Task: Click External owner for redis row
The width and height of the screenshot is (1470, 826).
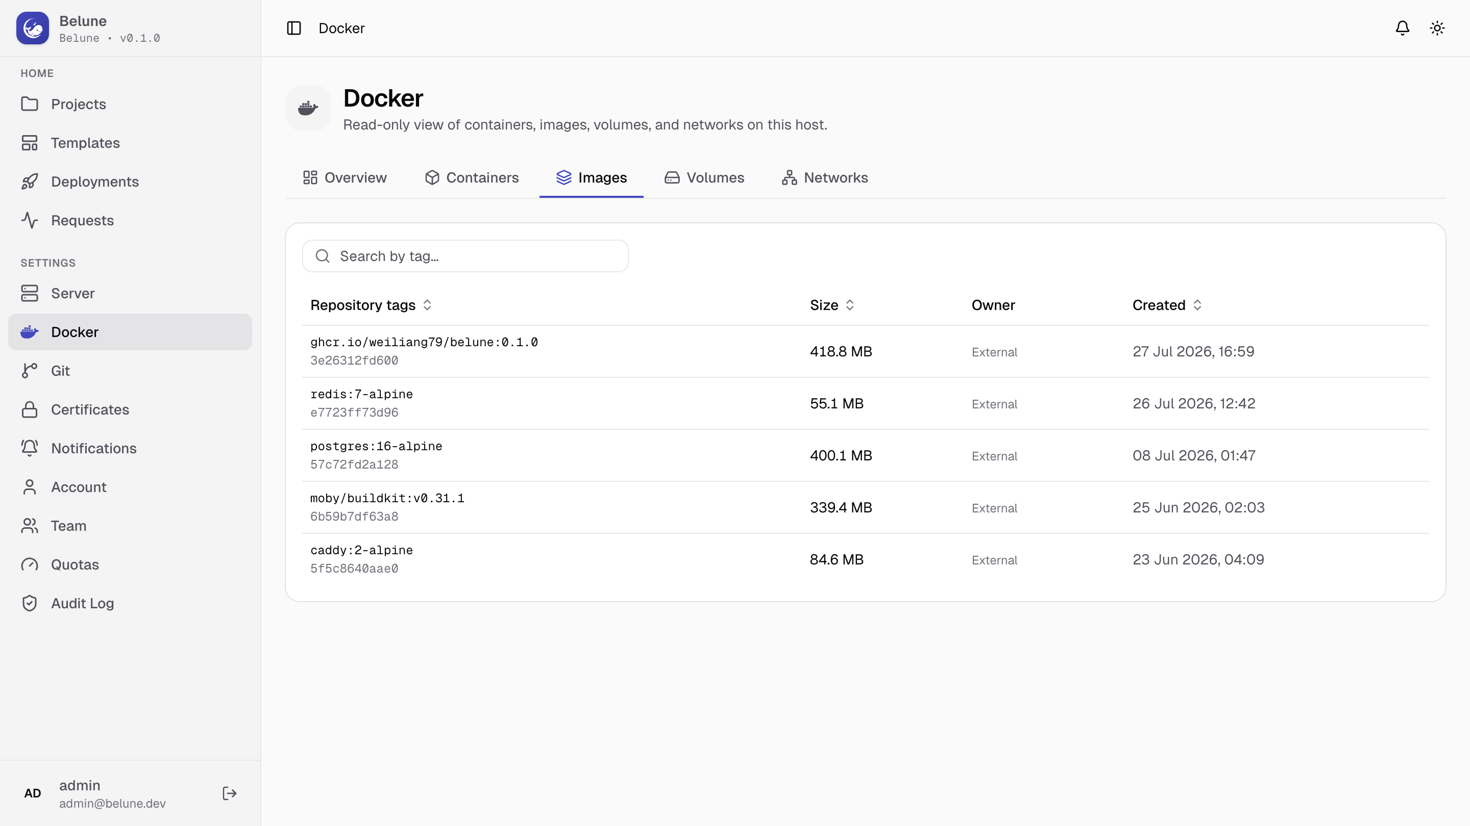Action: tap(994, 404)
